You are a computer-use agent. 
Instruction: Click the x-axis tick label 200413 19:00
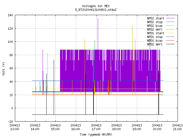coord(137,127)
